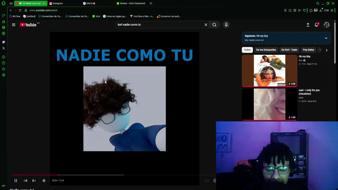This screenshot has width=338, height=190.
Task: Clear the YouTube search box text
Action: (206, 25)
